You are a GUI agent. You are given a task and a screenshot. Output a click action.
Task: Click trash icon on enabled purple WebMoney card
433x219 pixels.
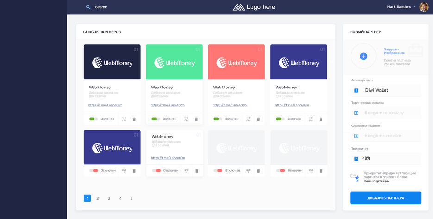(x=321, y=119)
